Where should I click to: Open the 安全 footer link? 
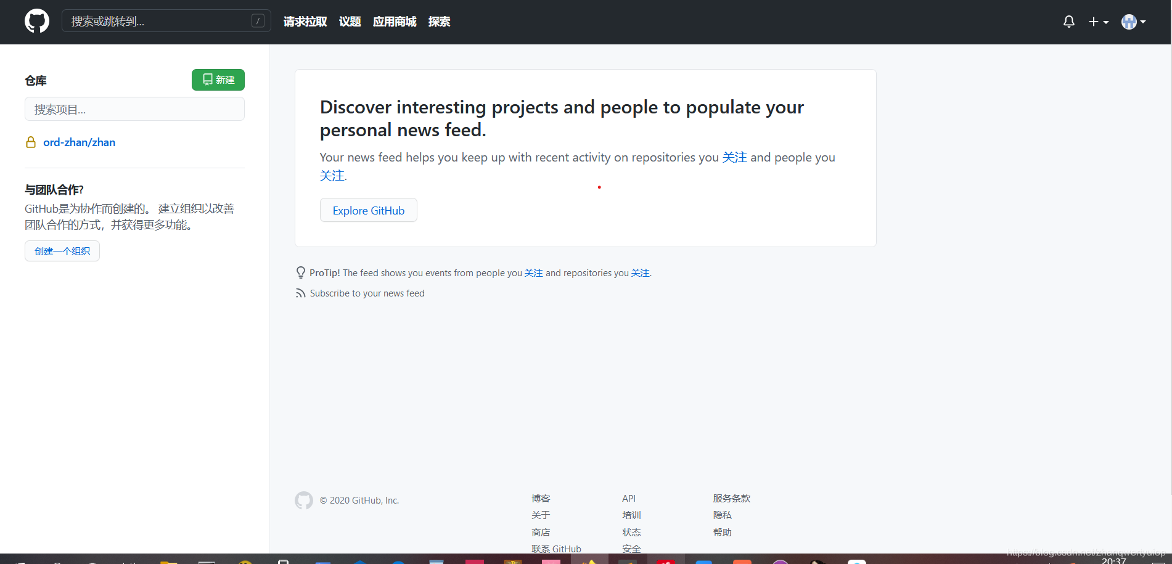(x=631, y=549)
